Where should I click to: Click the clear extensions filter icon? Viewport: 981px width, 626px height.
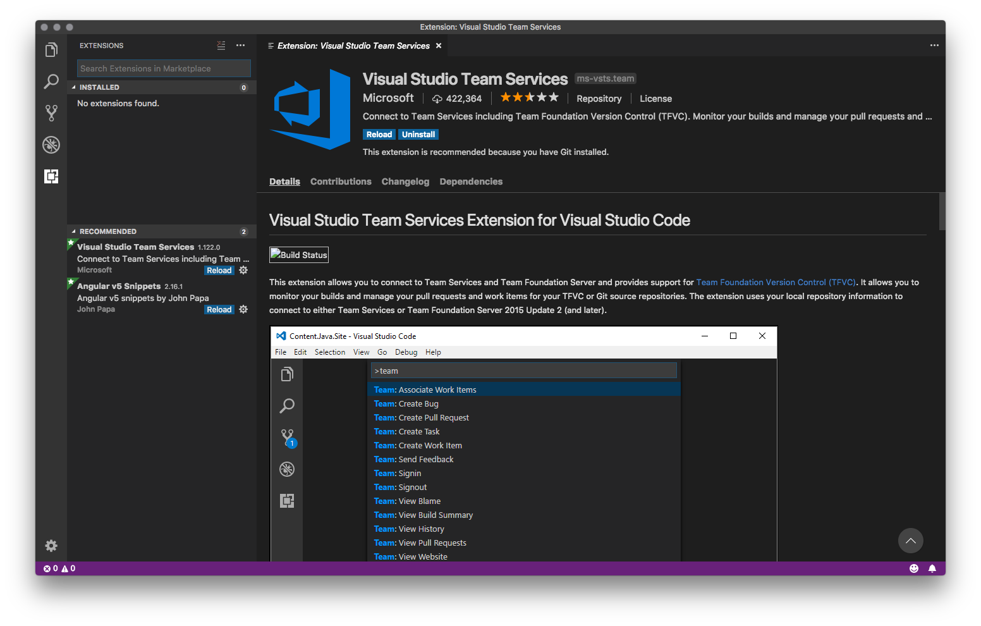221,45
